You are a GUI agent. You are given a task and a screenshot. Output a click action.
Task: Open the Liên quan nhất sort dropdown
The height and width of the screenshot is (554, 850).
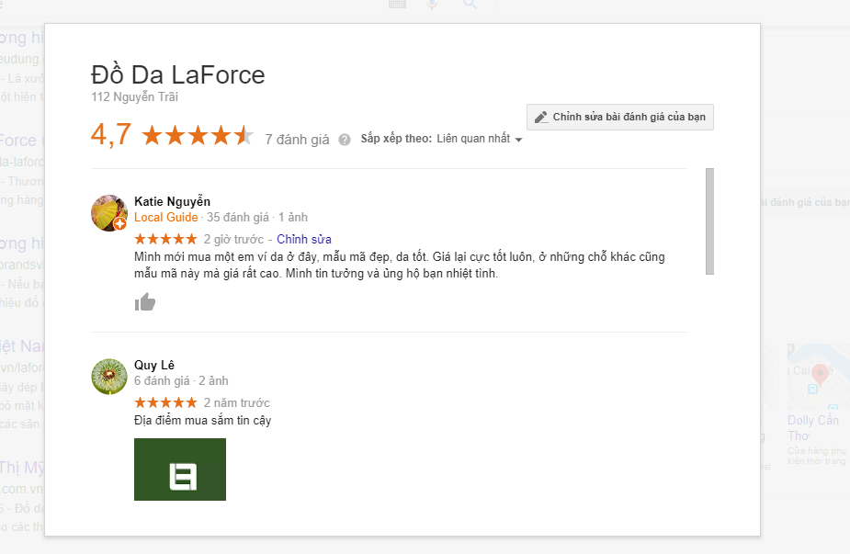pos(480,140)
